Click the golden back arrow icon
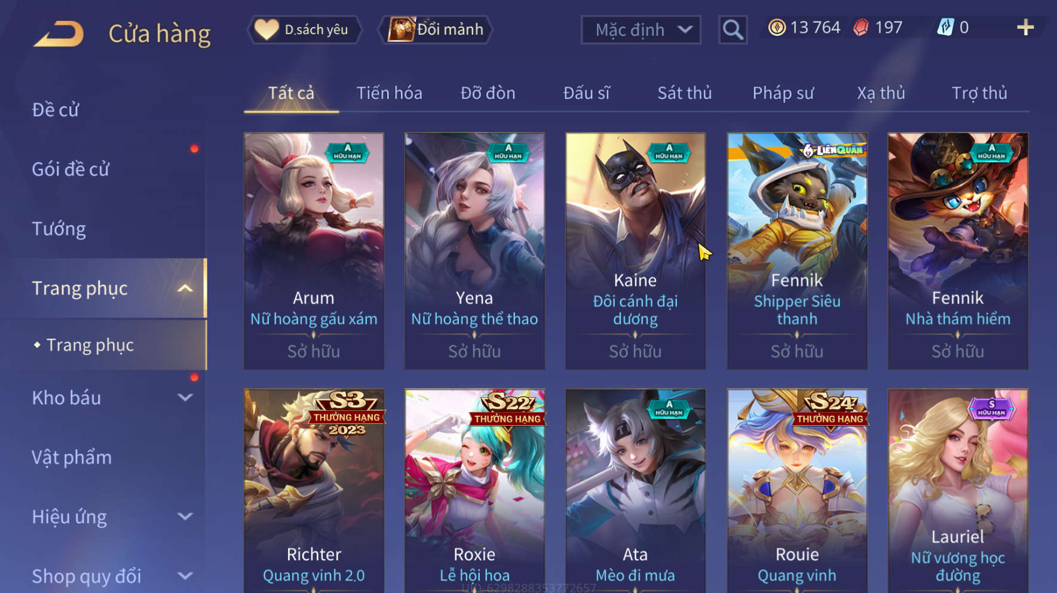The image size is (1057, 593). [x=59, y=34]
